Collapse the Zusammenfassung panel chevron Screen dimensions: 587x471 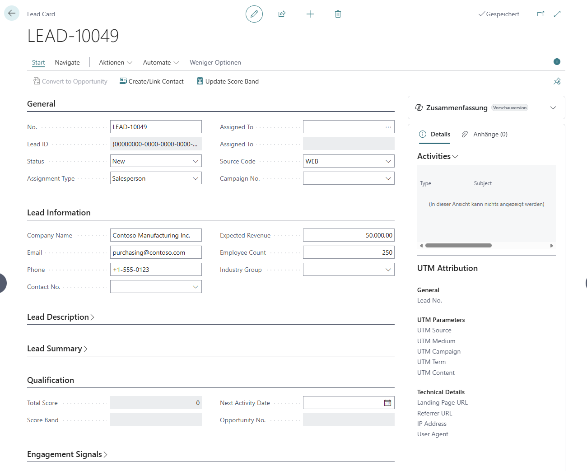coord(553,108)
